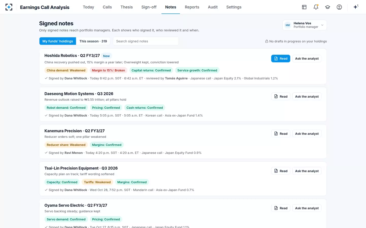Toggle My funds' holdings filter
This screenshot has width=366, height=228.
(x=58, y=41)
